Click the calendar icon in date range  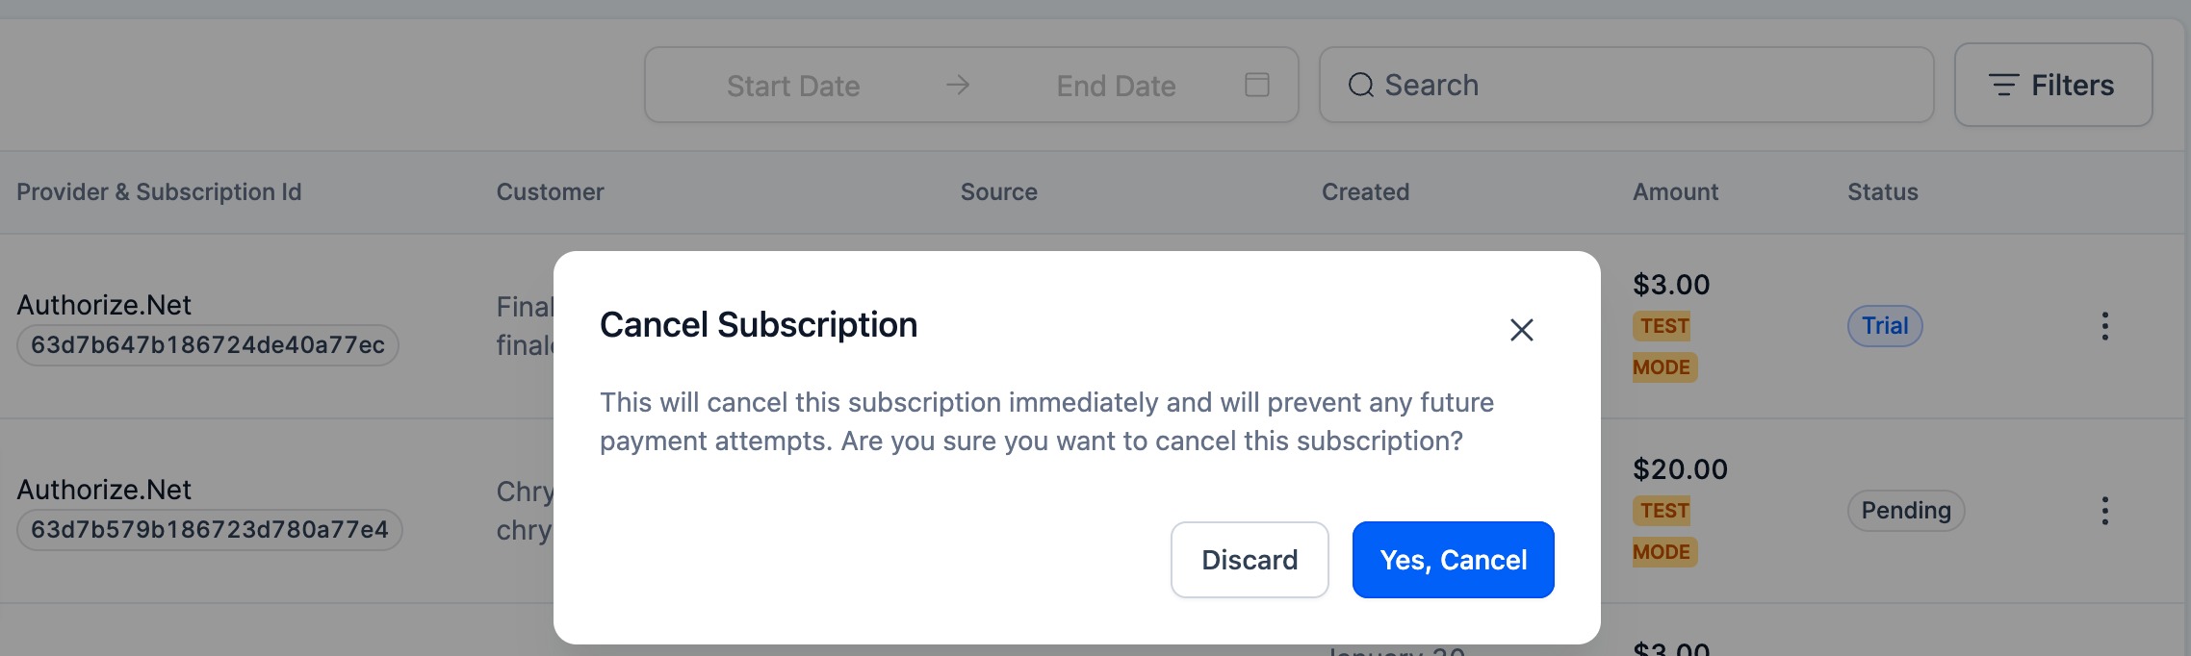1256,85
